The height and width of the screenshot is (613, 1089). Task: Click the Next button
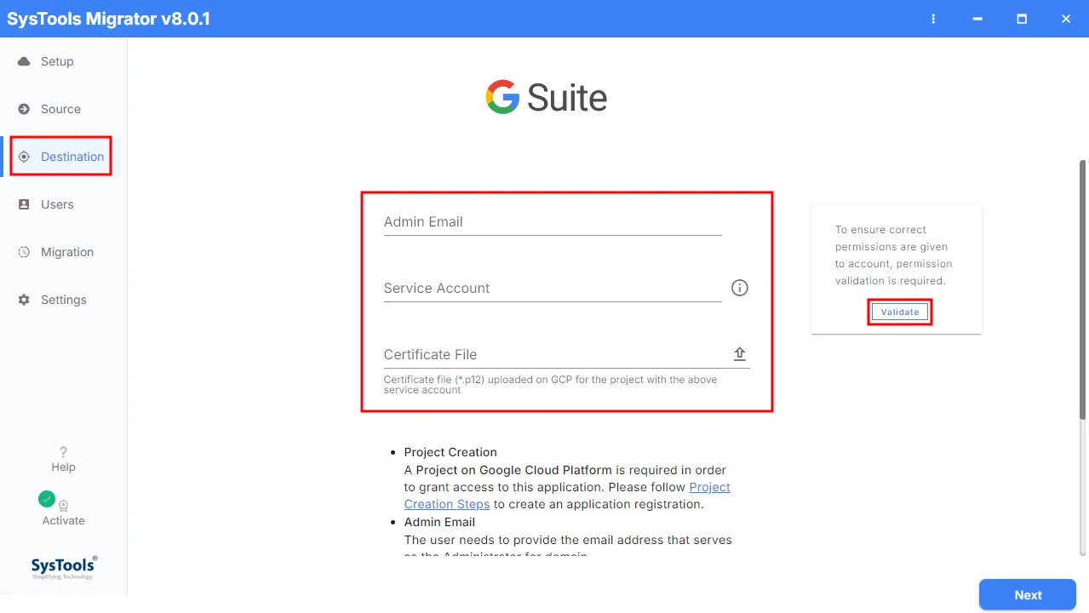1028,595
